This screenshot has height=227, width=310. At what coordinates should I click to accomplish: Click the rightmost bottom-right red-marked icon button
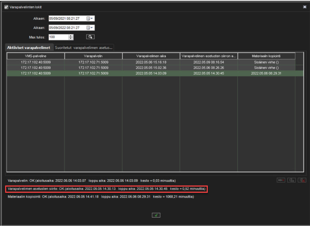click(x=302, y=180)
